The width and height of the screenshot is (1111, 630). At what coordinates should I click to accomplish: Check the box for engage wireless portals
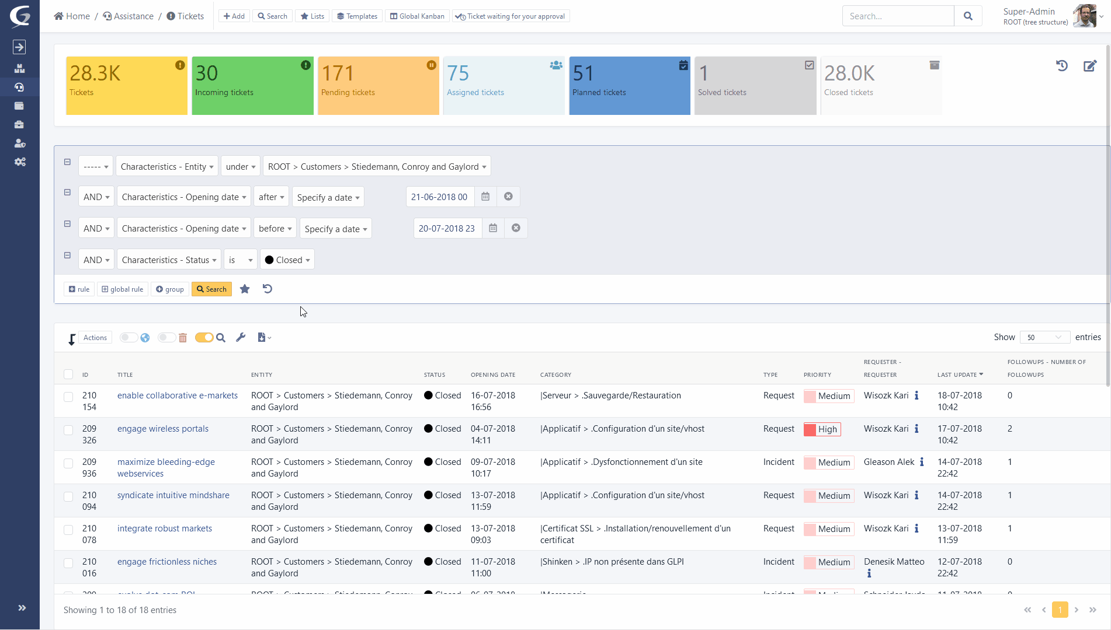coord(68,430)
